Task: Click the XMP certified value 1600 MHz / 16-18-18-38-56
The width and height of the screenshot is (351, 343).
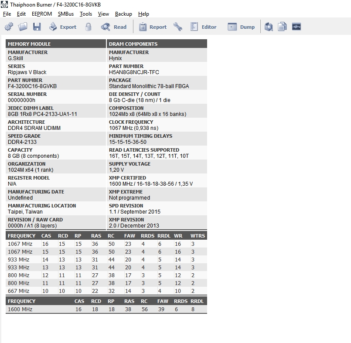Action: [x=141, y=183]
